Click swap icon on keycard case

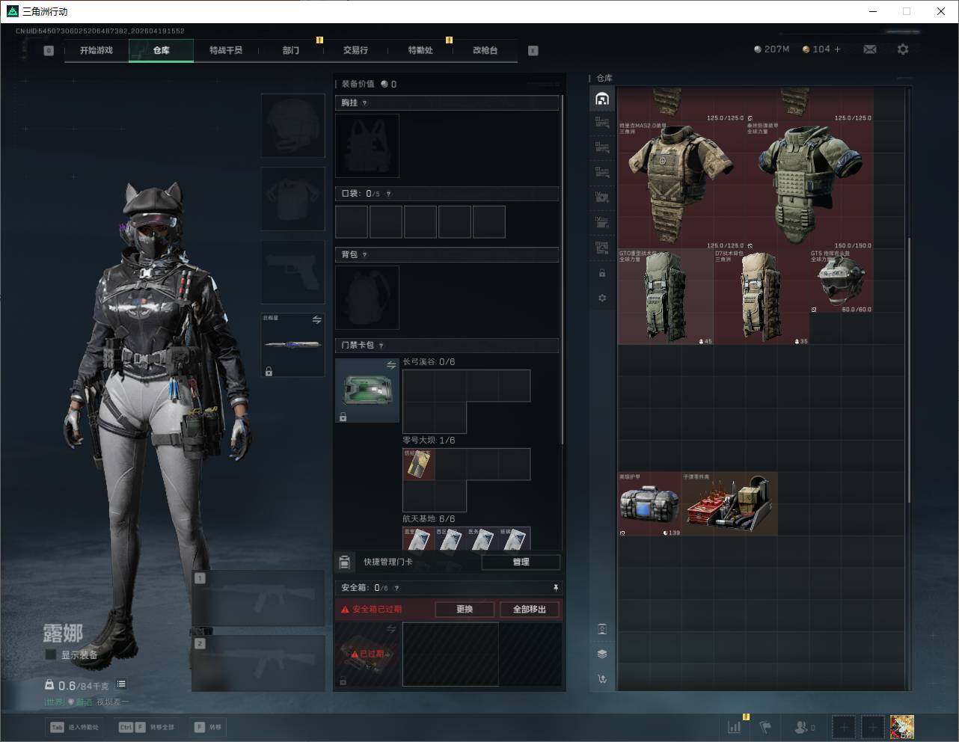(391, 365)
